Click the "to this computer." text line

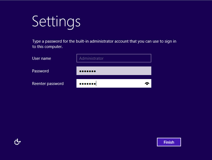[x=47, y=47]
